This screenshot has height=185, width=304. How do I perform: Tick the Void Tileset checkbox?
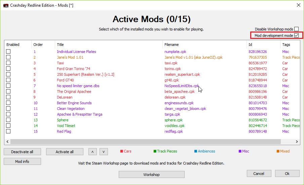point(8,126)
